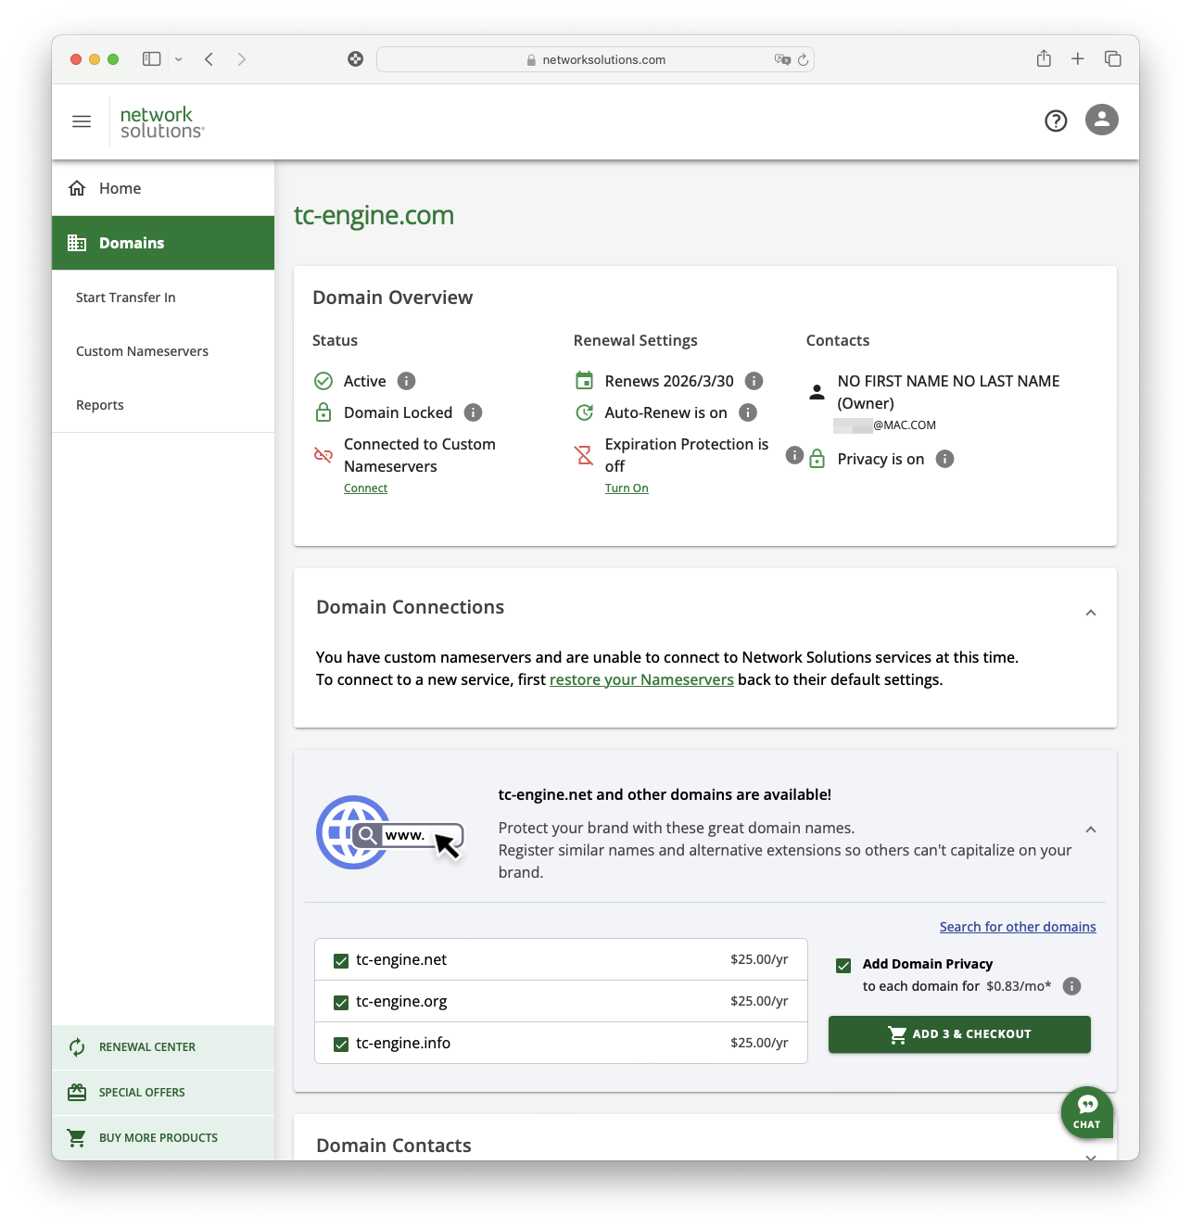
Task: Click the Safari sidebar toggle icon
Action: [x=152, y=59]
